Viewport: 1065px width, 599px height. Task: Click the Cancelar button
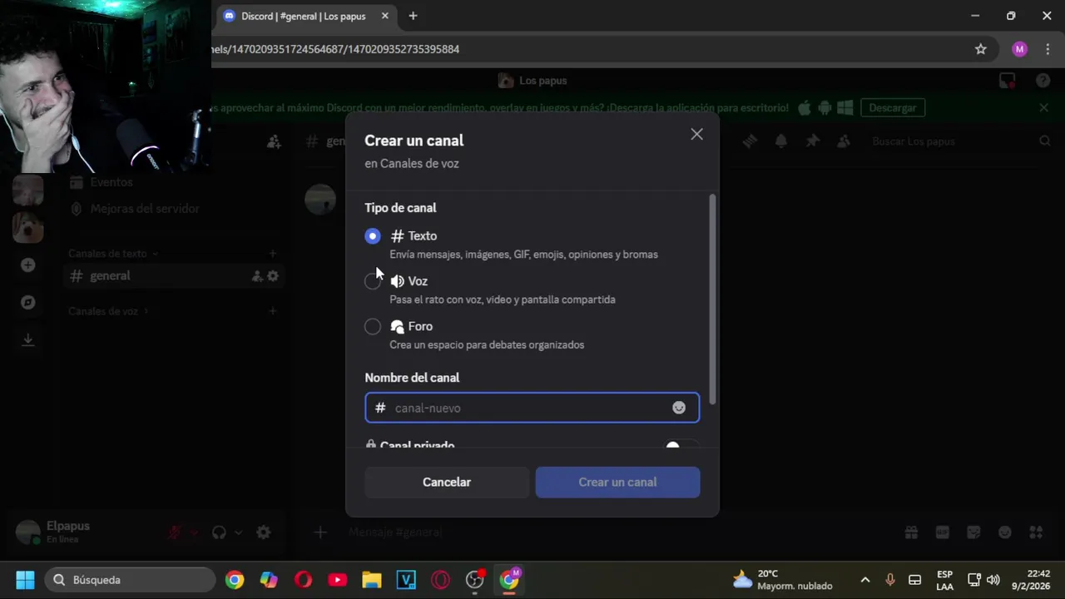[447, 483]
